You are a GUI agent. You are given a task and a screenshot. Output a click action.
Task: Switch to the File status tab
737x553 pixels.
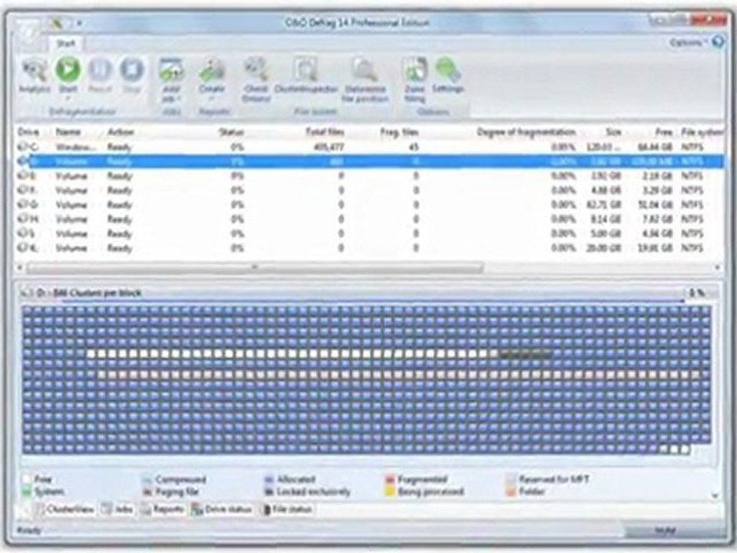[287, 509]
